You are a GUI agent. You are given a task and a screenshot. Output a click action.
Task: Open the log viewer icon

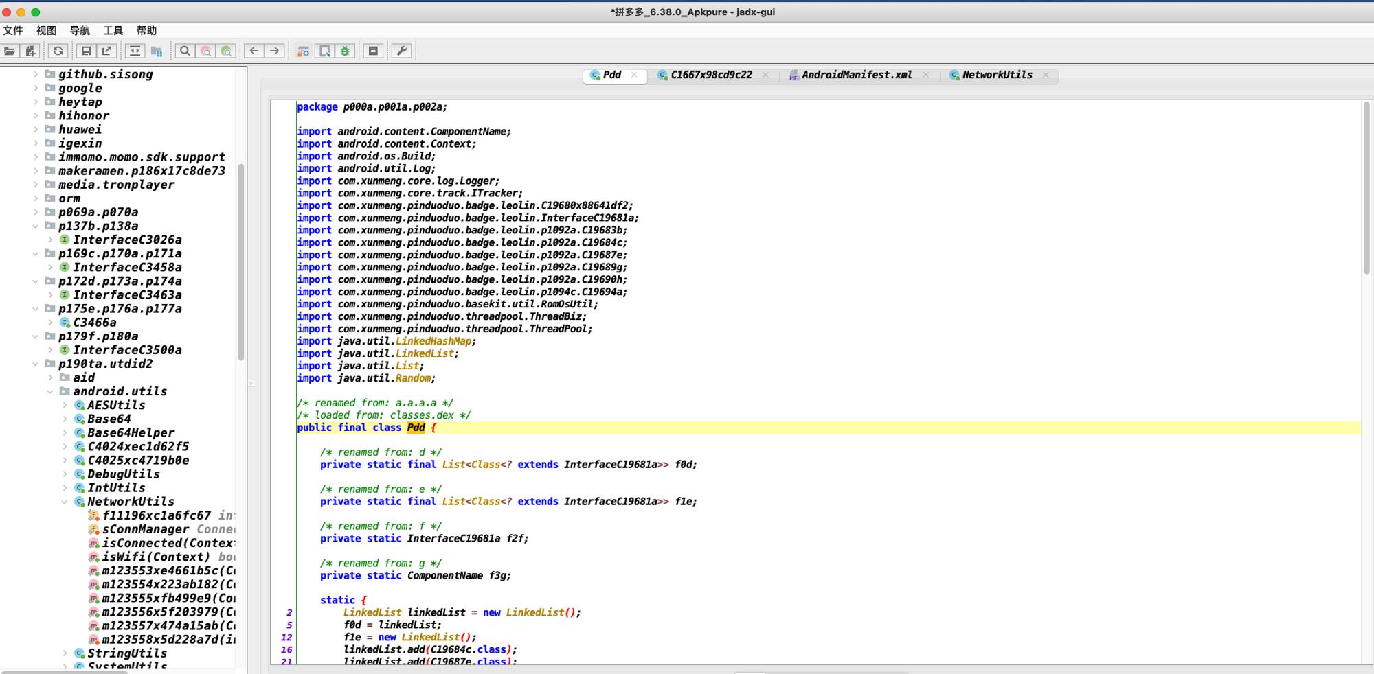[x=373, y=51]
